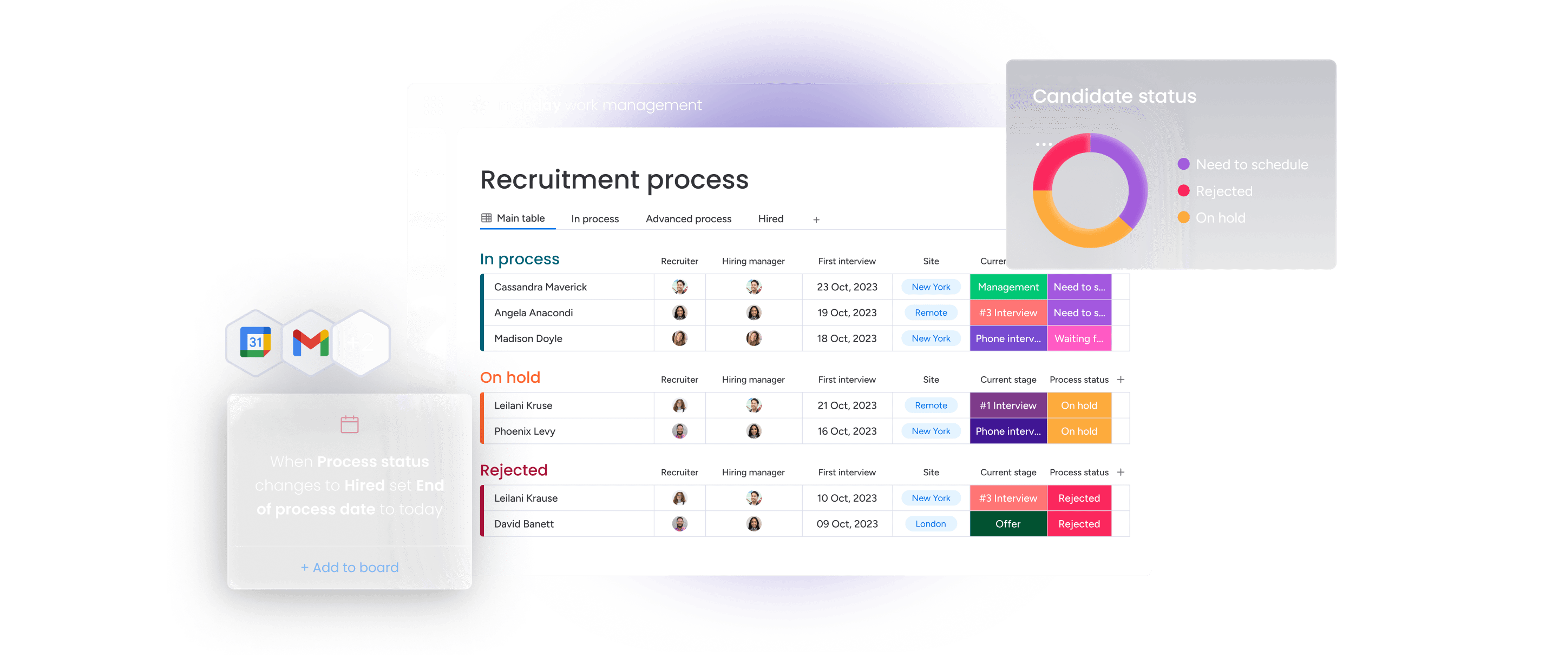The image size is (1559, 665).
Task: Open the Hired tab
Action: (770, 219)
